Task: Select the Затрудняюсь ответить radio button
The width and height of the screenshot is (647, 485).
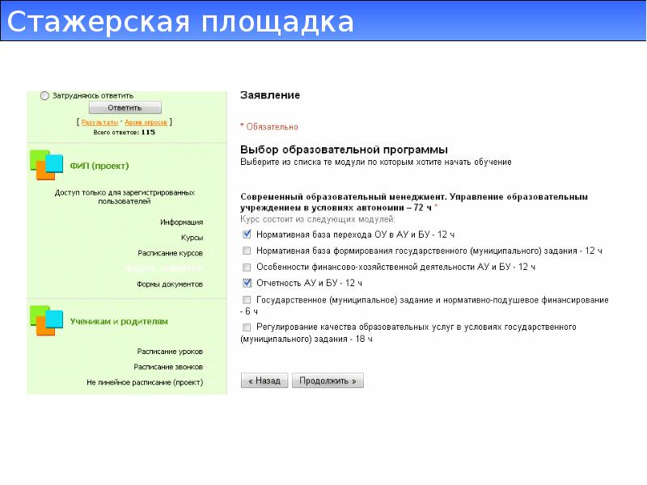Action: (44, 95)
